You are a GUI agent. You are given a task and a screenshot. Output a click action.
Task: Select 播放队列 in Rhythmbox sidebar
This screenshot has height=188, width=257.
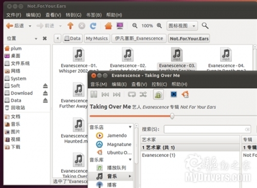click(112, 167)
